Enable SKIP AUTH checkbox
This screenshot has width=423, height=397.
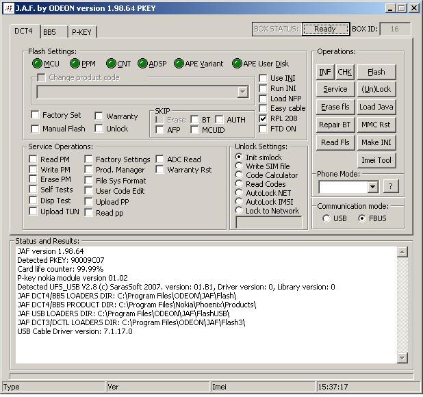[x=219, y=120]
